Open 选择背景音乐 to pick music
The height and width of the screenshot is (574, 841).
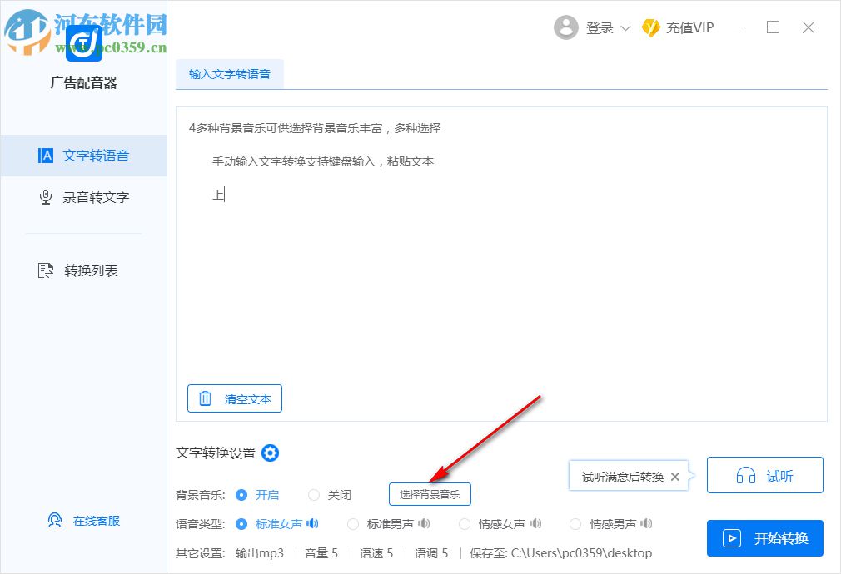430,494
